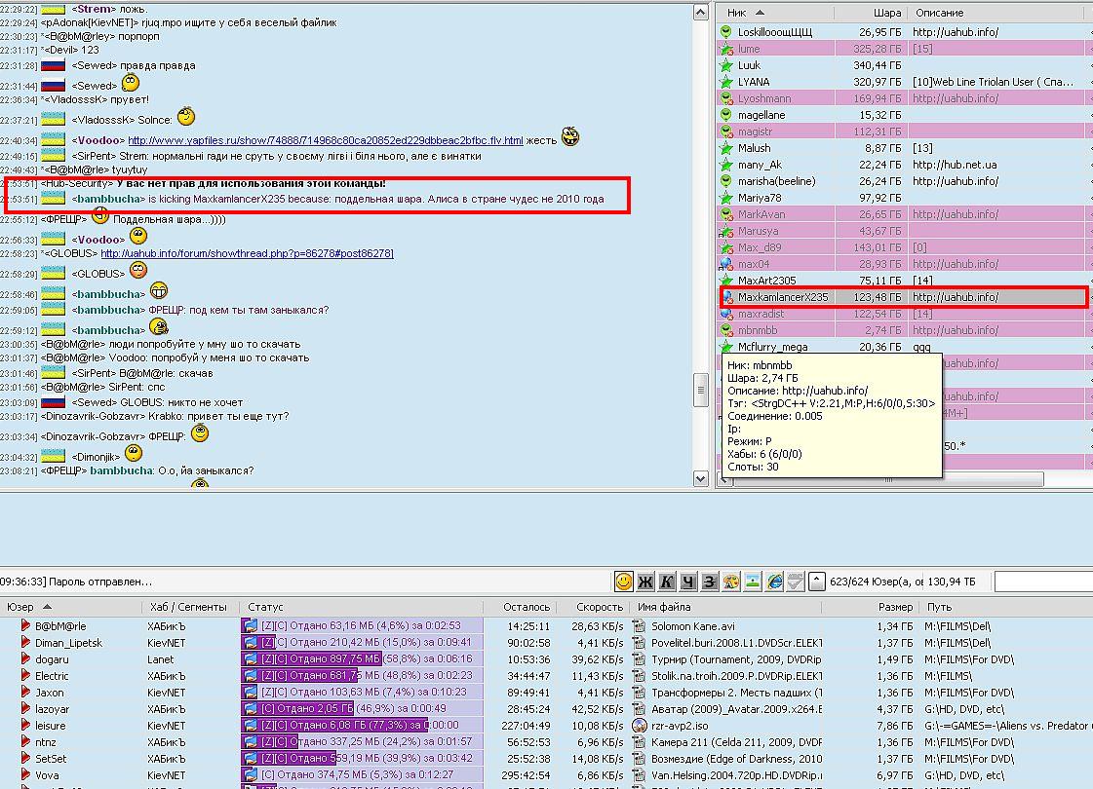Click the green star icon beside LYANA
The image size is (1093, 789).
click(x=726, y=82)
